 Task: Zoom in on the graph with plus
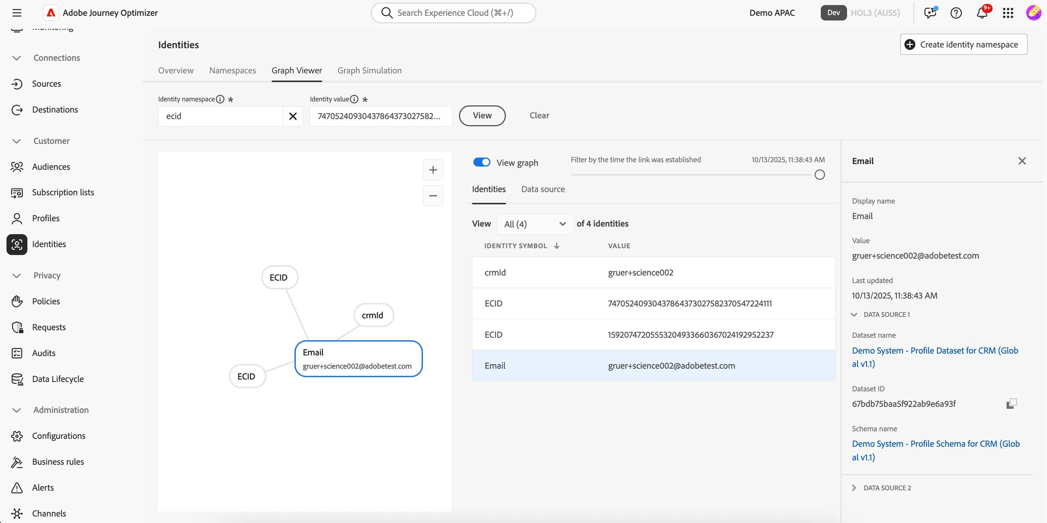click(x=433, y=170)
